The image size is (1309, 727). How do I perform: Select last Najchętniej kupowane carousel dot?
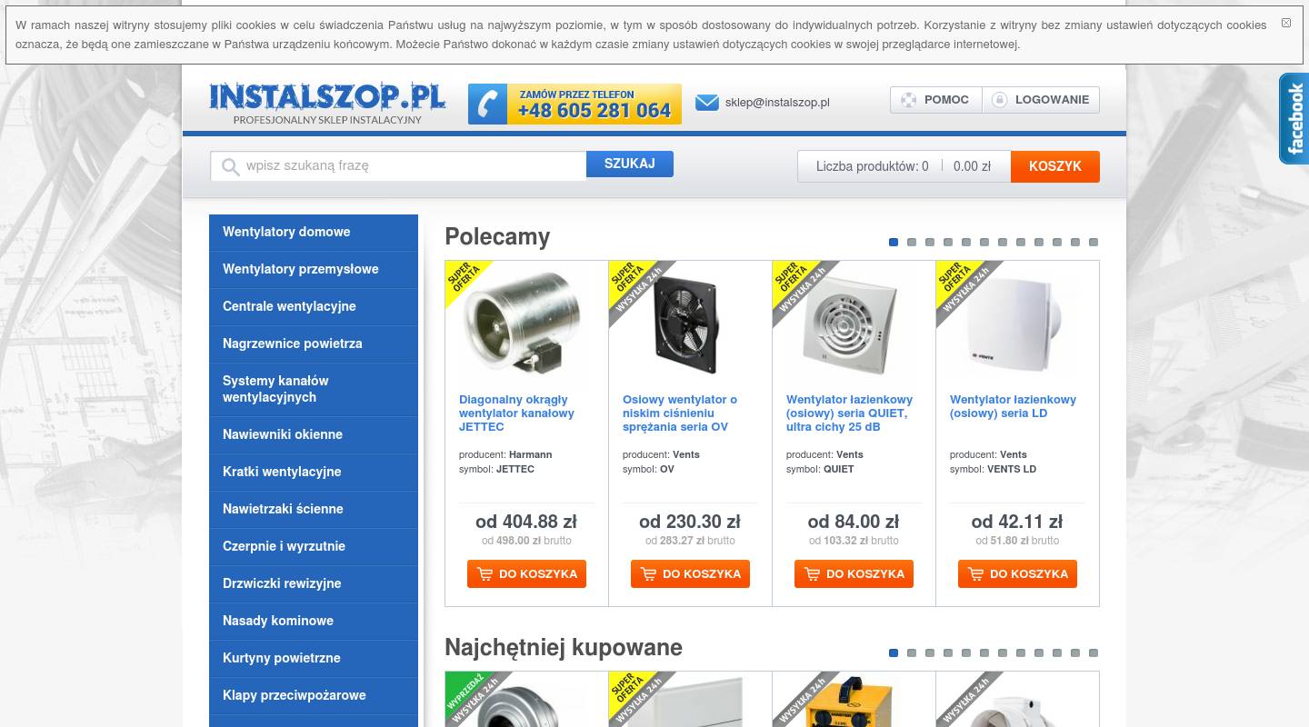1094,652
